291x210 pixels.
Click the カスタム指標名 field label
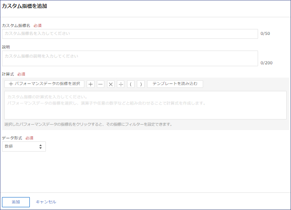(x=16, y=25)
